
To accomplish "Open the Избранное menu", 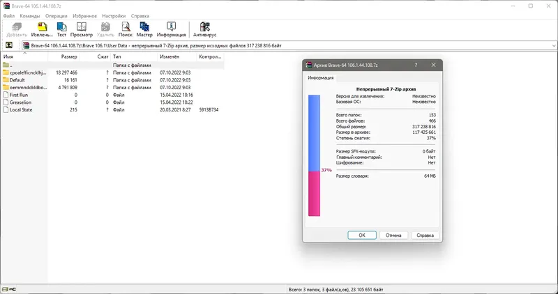I will 84,16.
